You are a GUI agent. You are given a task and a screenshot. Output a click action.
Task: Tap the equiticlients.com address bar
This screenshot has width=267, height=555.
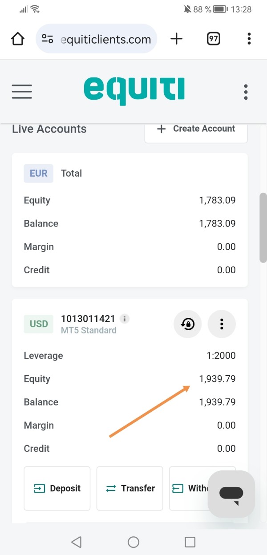point(97,39)
